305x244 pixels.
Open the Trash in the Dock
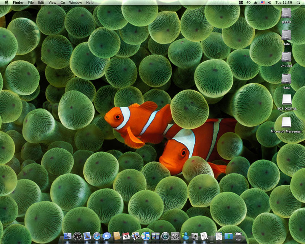click(238, 236)
